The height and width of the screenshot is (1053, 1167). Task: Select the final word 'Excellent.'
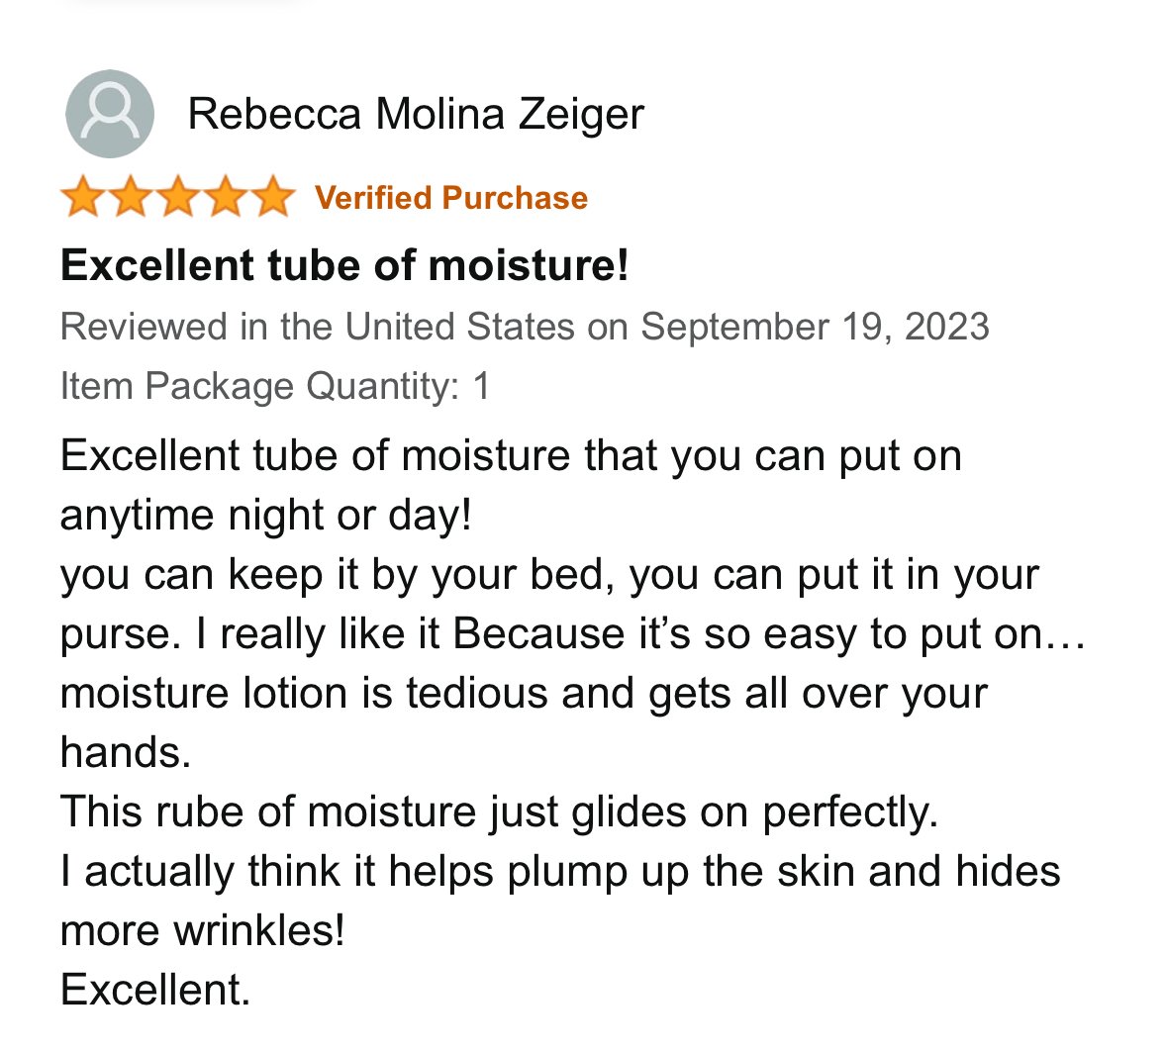click(154, 990)
